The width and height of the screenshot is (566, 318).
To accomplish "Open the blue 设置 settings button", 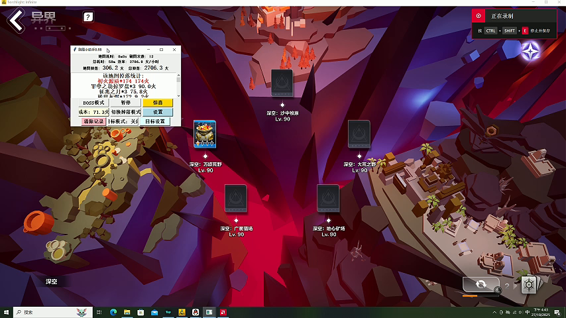I will pyautogui.click(x=158, y=112).
